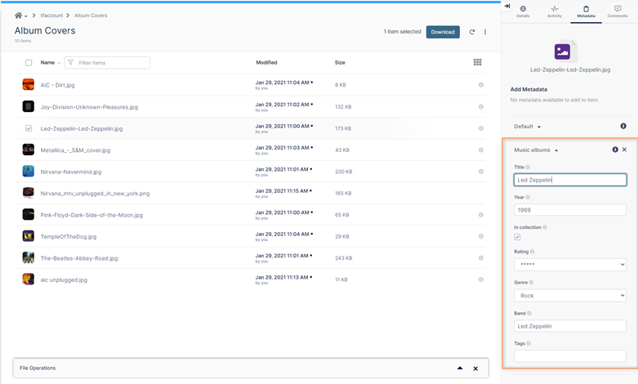Click the Tags field help icon

[529, 344]
